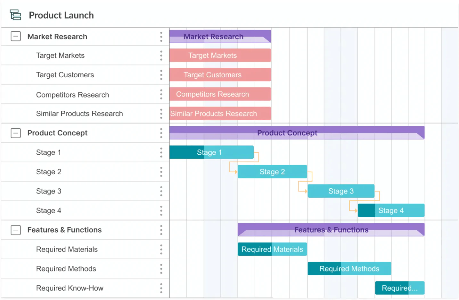Select the Similar Products Research row label

(x=79, y=114)
